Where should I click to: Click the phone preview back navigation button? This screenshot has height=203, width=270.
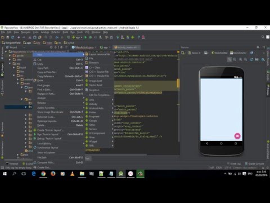click(207, 143)
